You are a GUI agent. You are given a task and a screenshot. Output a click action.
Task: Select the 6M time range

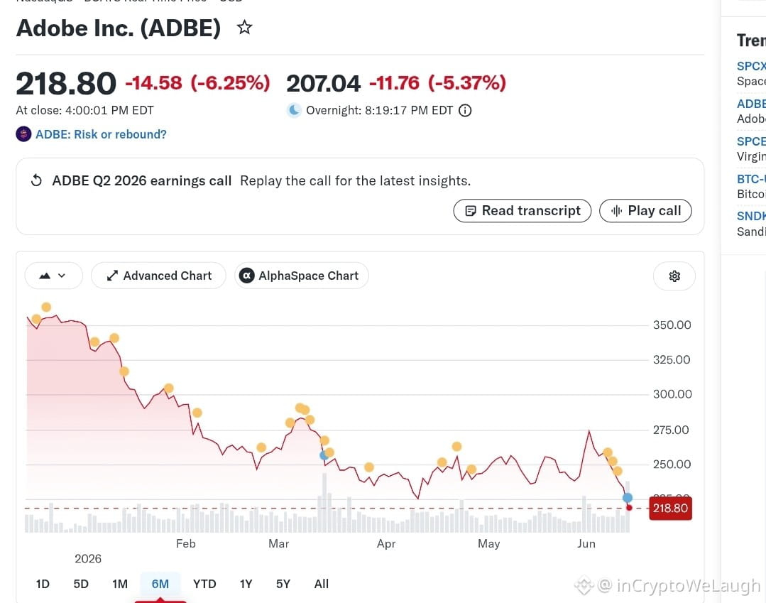pyautogui.click(x=160, y=584)
